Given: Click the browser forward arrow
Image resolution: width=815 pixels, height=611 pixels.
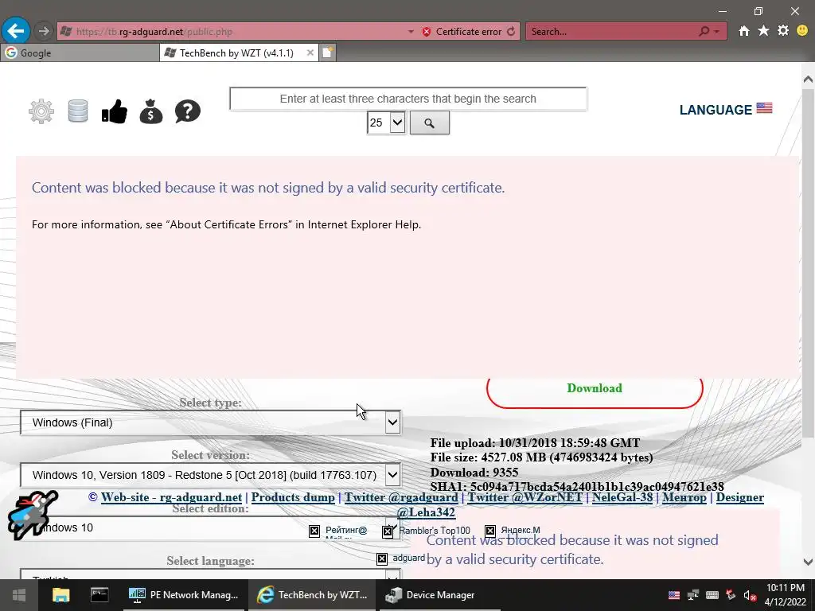Looking at the screenshot, I should (x=44, y=31).
